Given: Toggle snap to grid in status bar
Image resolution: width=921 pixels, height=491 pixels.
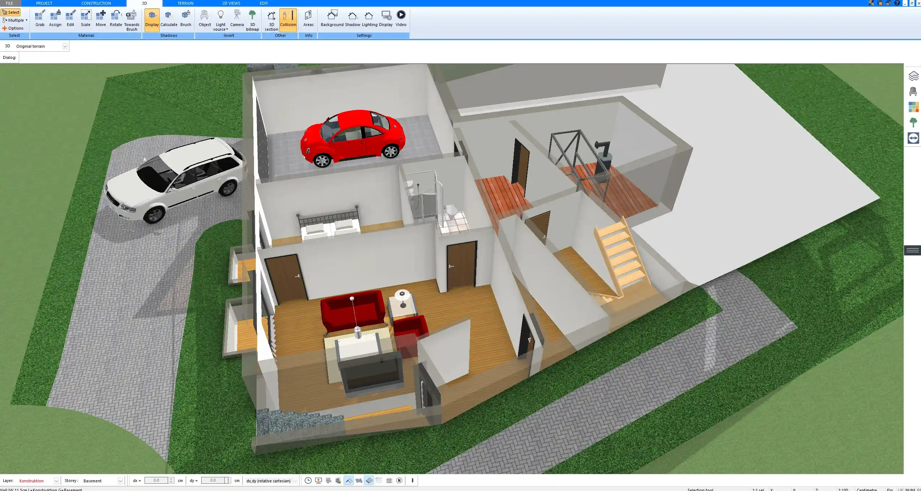Looking at the screenshot, I should tap(389, 481).
